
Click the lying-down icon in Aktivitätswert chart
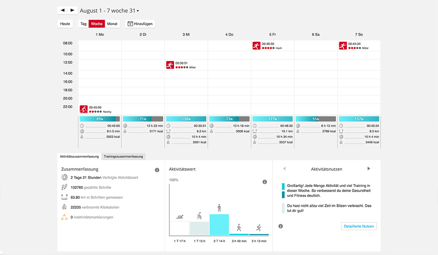tap(180, 217)
